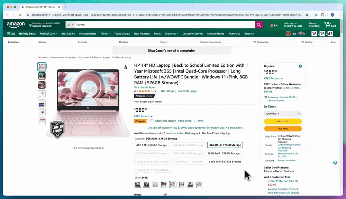This screenshot has height=199, width=346.
Task: Expand the Prime menu
Action: pos(105,34)
